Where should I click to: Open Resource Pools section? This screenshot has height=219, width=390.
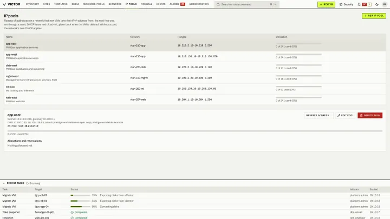(x=94, y=4)
